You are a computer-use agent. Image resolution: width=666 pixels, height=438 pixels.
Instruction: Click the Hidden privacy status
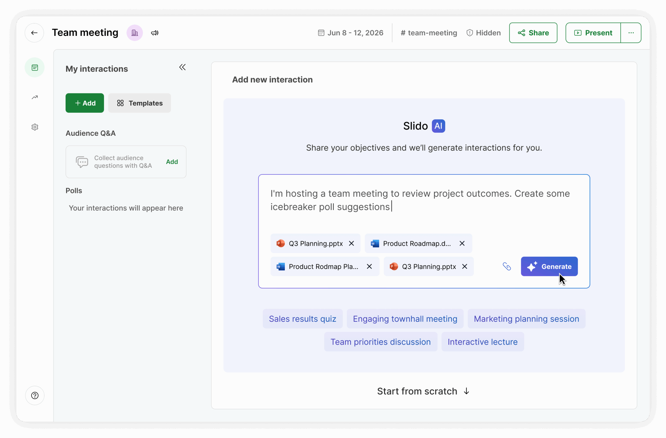(484, 33)
